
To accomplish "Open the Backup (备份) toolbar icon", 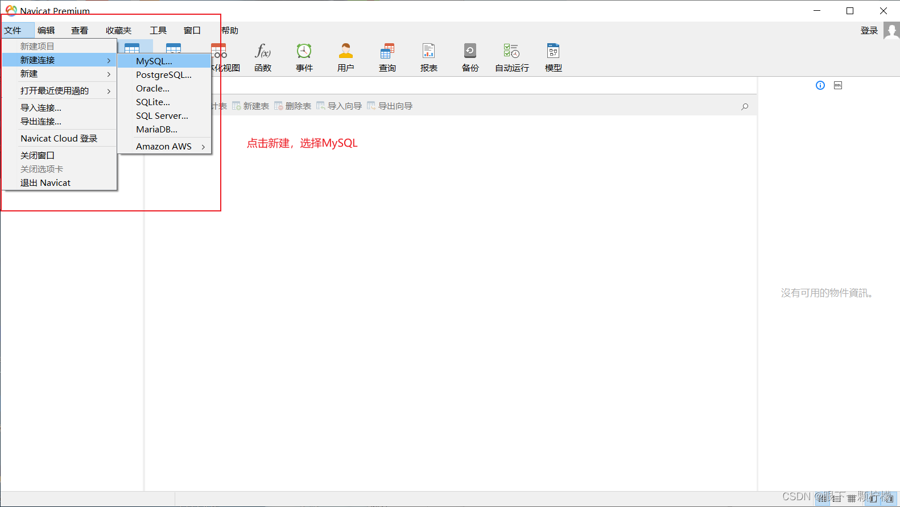I will click(470, 57).
